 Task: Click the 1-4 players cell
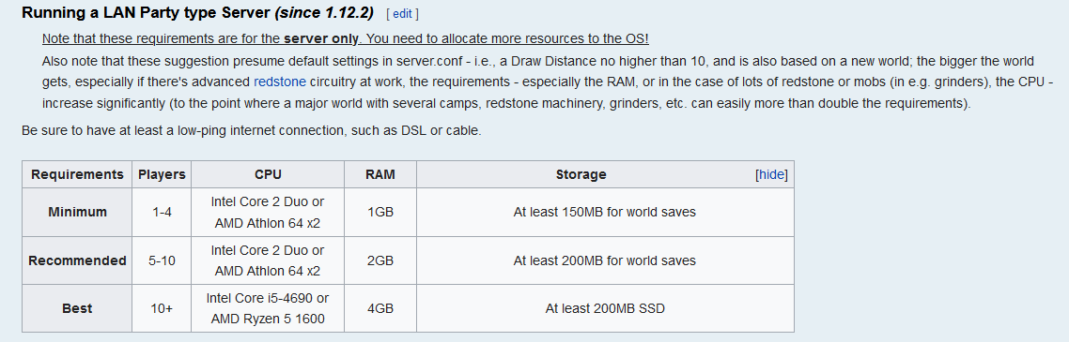click(x=162, y=212)
